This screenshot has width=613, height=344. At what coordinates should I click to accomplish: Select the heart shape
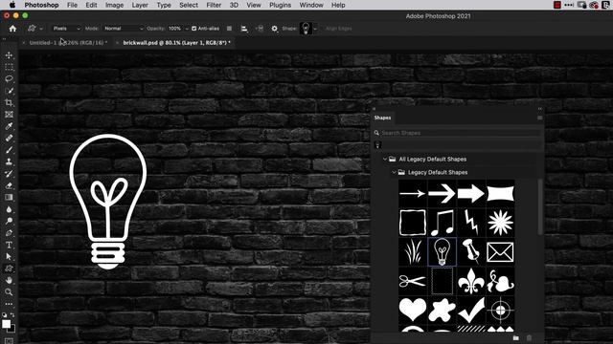[x=413, y=310]
